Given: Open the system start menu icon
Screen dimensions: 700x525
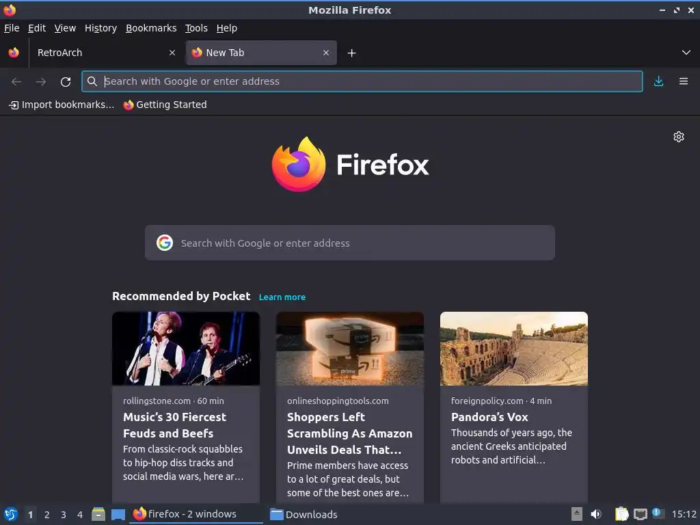Looking at the screenshot, I should point(10,514).
